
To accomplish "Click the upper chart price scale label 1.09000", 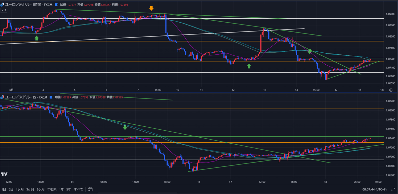I will click(391, 14).
